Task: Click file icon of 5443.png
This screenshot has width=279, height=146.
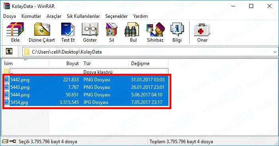Action: (7, 87)
